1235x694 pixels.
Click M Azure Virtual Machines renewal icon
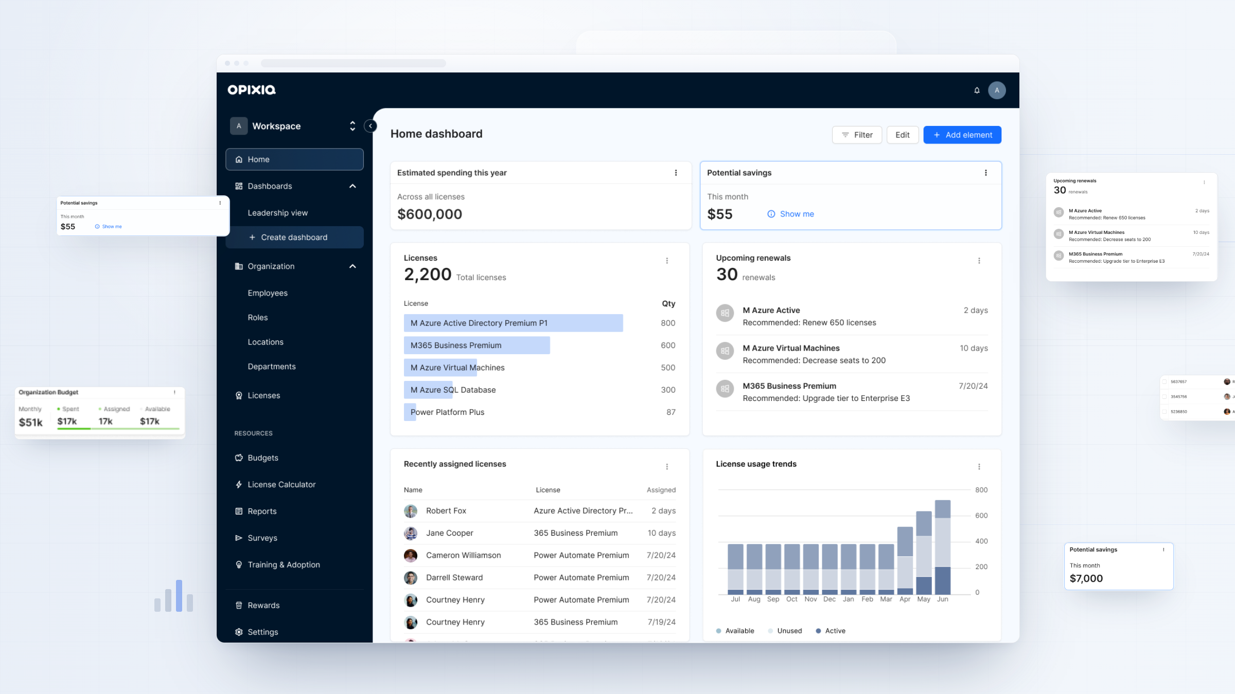[725, 351]
